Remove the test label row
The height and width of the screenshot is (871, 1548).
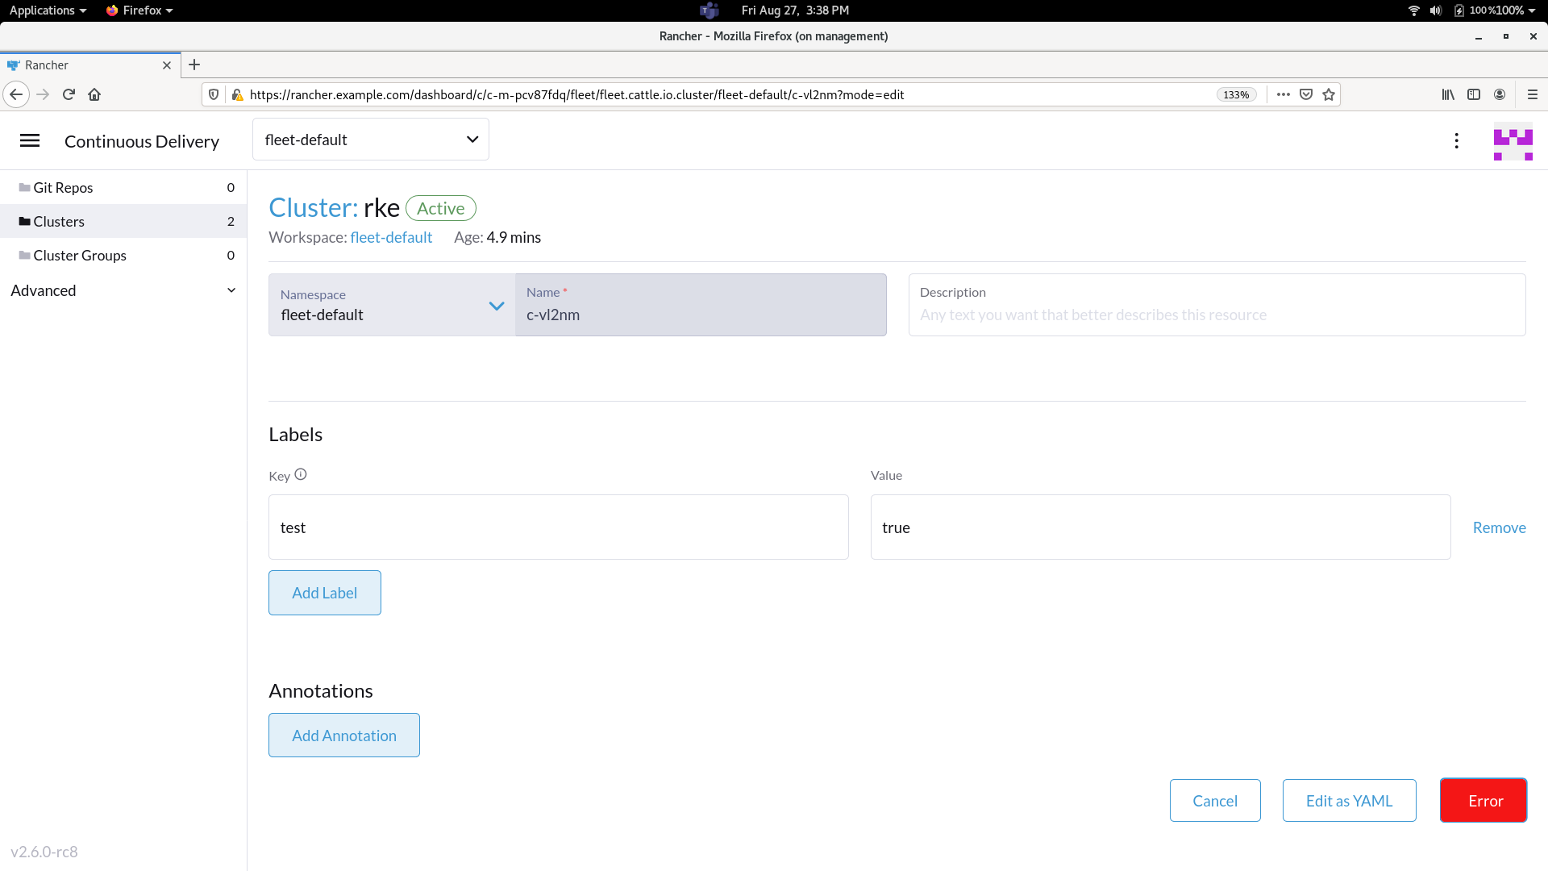[x=1499, y=527]
